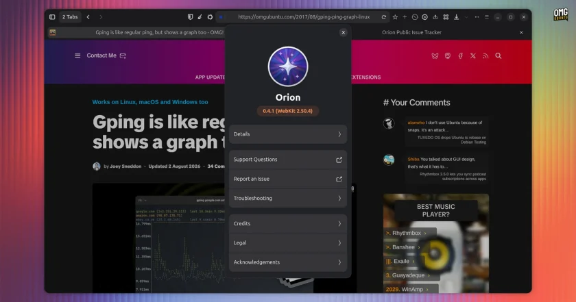The image size is (576, 302).
Task: Open a new tab with plus icon
Action: [x=405, y=17]
